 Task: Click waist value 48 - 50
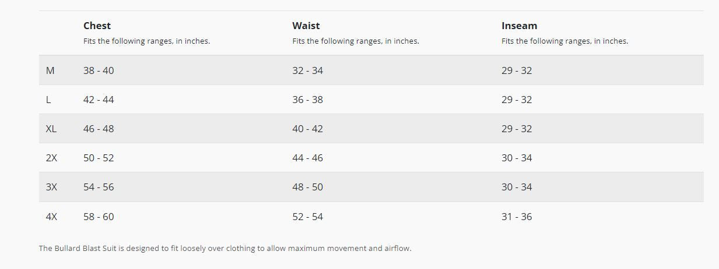click(307, 187)
